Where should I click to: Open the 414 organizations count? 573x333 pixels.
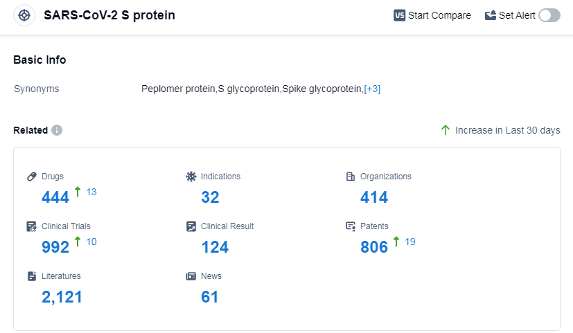(x=374, y=197)
